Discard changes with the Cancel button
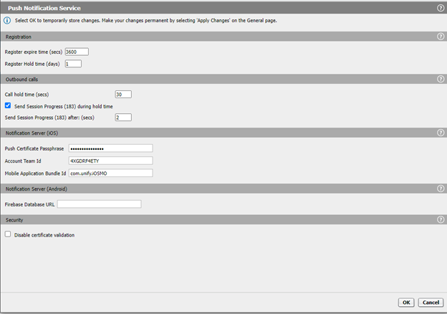 pyautogui.click(x=431, y=303)
